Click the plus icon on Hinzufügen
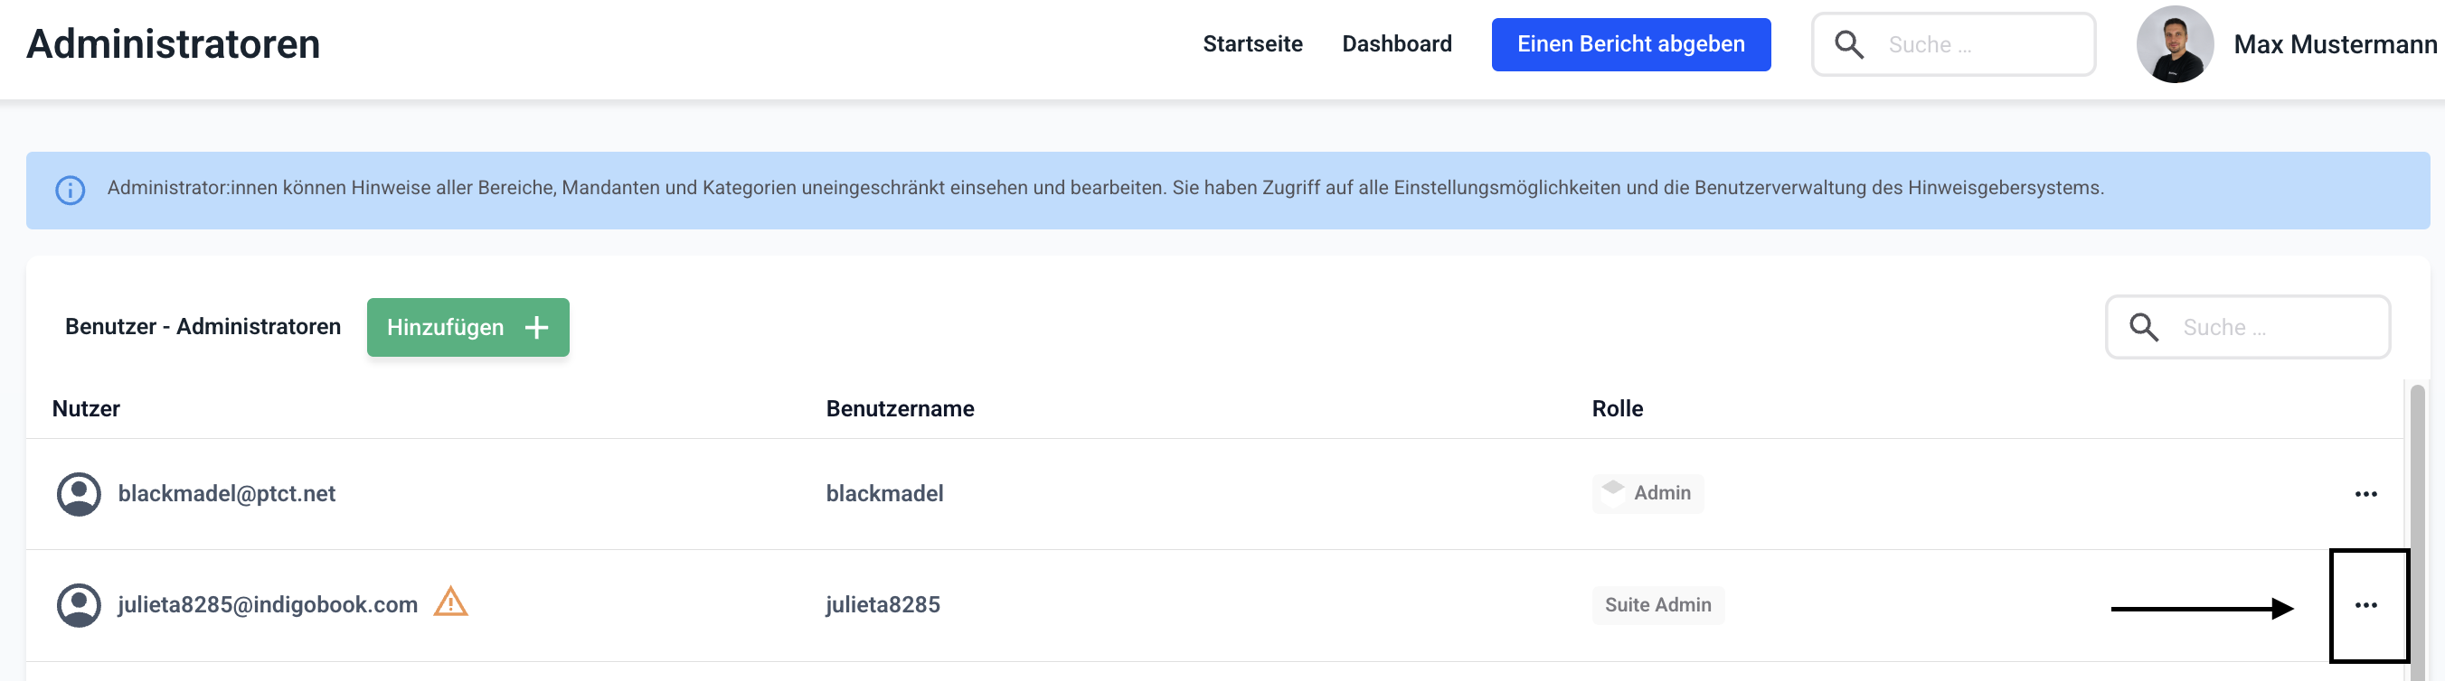 [537, 327]
